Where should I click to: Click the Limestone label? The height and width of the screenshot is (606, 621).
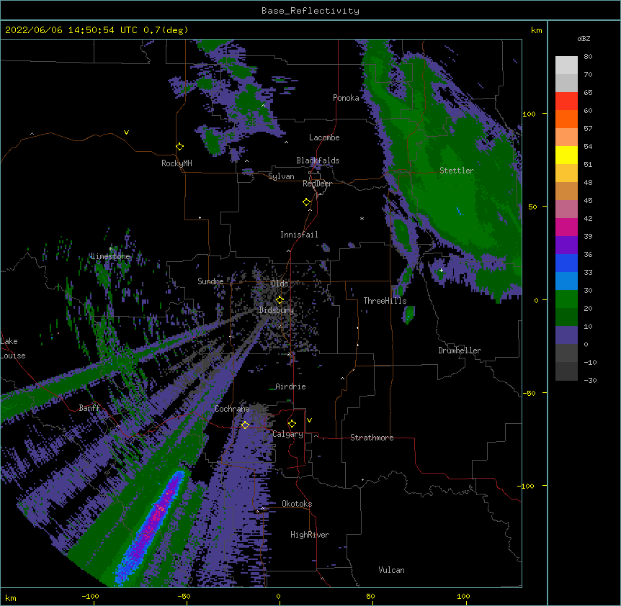(x=110, y=256)
